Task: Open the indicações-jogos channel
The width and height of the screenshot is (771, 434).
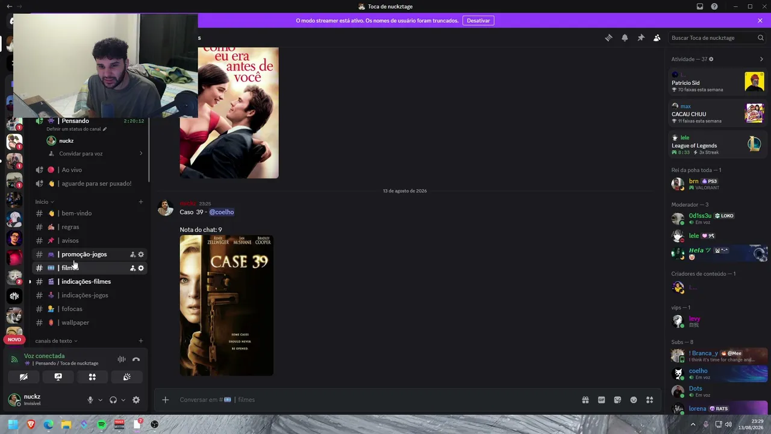Action: (90, 295)
